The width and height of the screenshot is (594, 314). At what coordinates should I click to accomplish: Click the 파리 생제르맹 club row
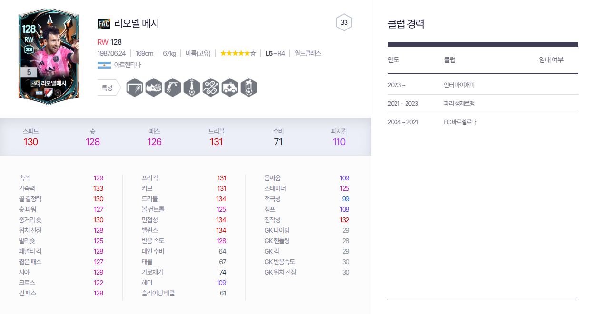483,104
